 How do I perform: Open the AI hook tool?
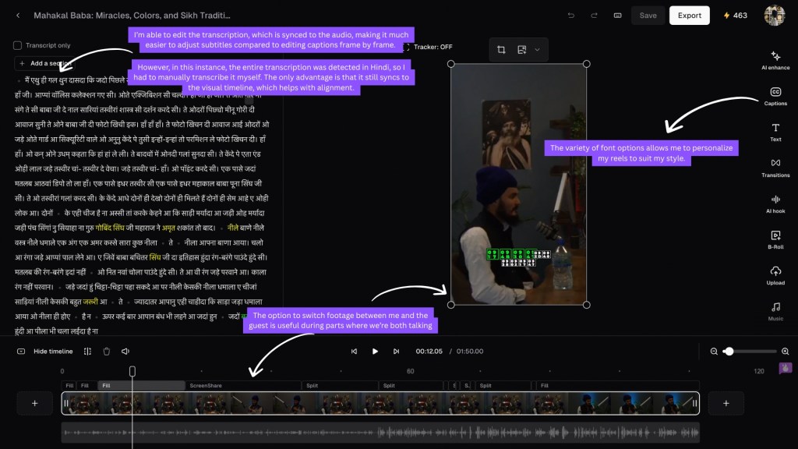click(x=775, y=203)
